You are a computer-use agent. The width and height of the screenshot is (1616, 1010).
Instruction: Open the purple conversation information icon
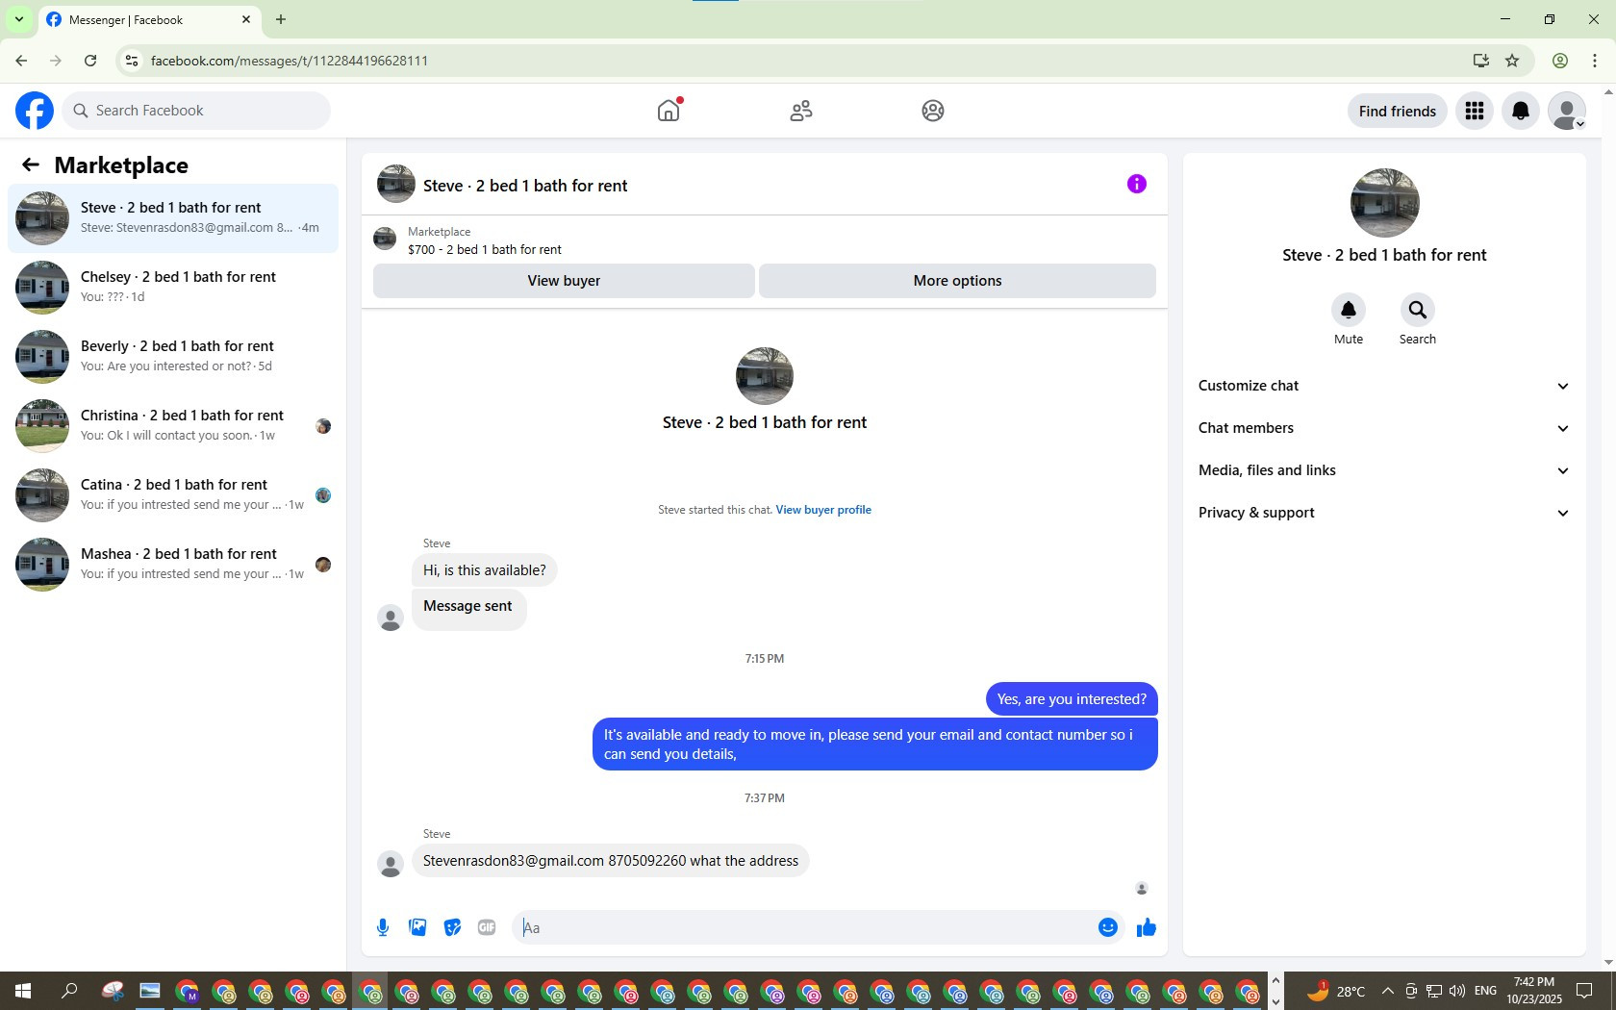(1137, 184)
